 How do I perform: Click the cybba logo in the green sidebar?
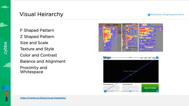5,48
